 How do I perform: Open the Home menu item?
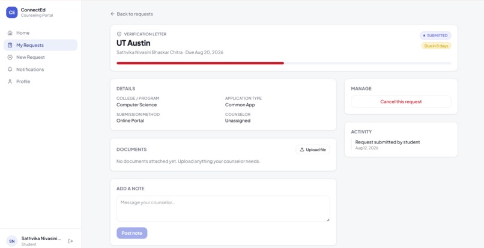pos(40,33)
